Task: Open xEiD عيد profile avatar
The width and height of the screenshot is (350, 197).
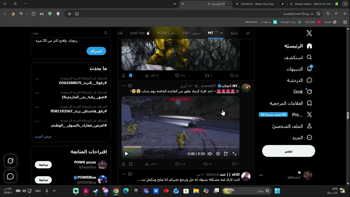Action: (246, 176)
